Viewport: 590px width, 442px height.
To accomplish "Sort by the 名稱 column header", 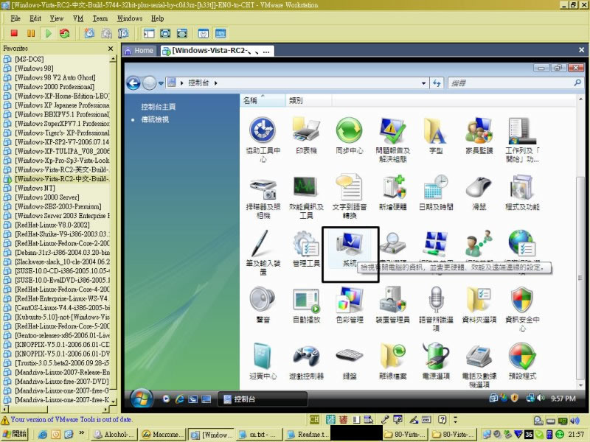I will (263, 100).
